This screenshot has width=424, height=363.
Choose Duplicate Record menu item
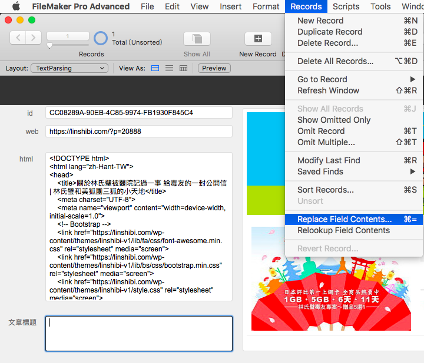[x=354, y=32]
